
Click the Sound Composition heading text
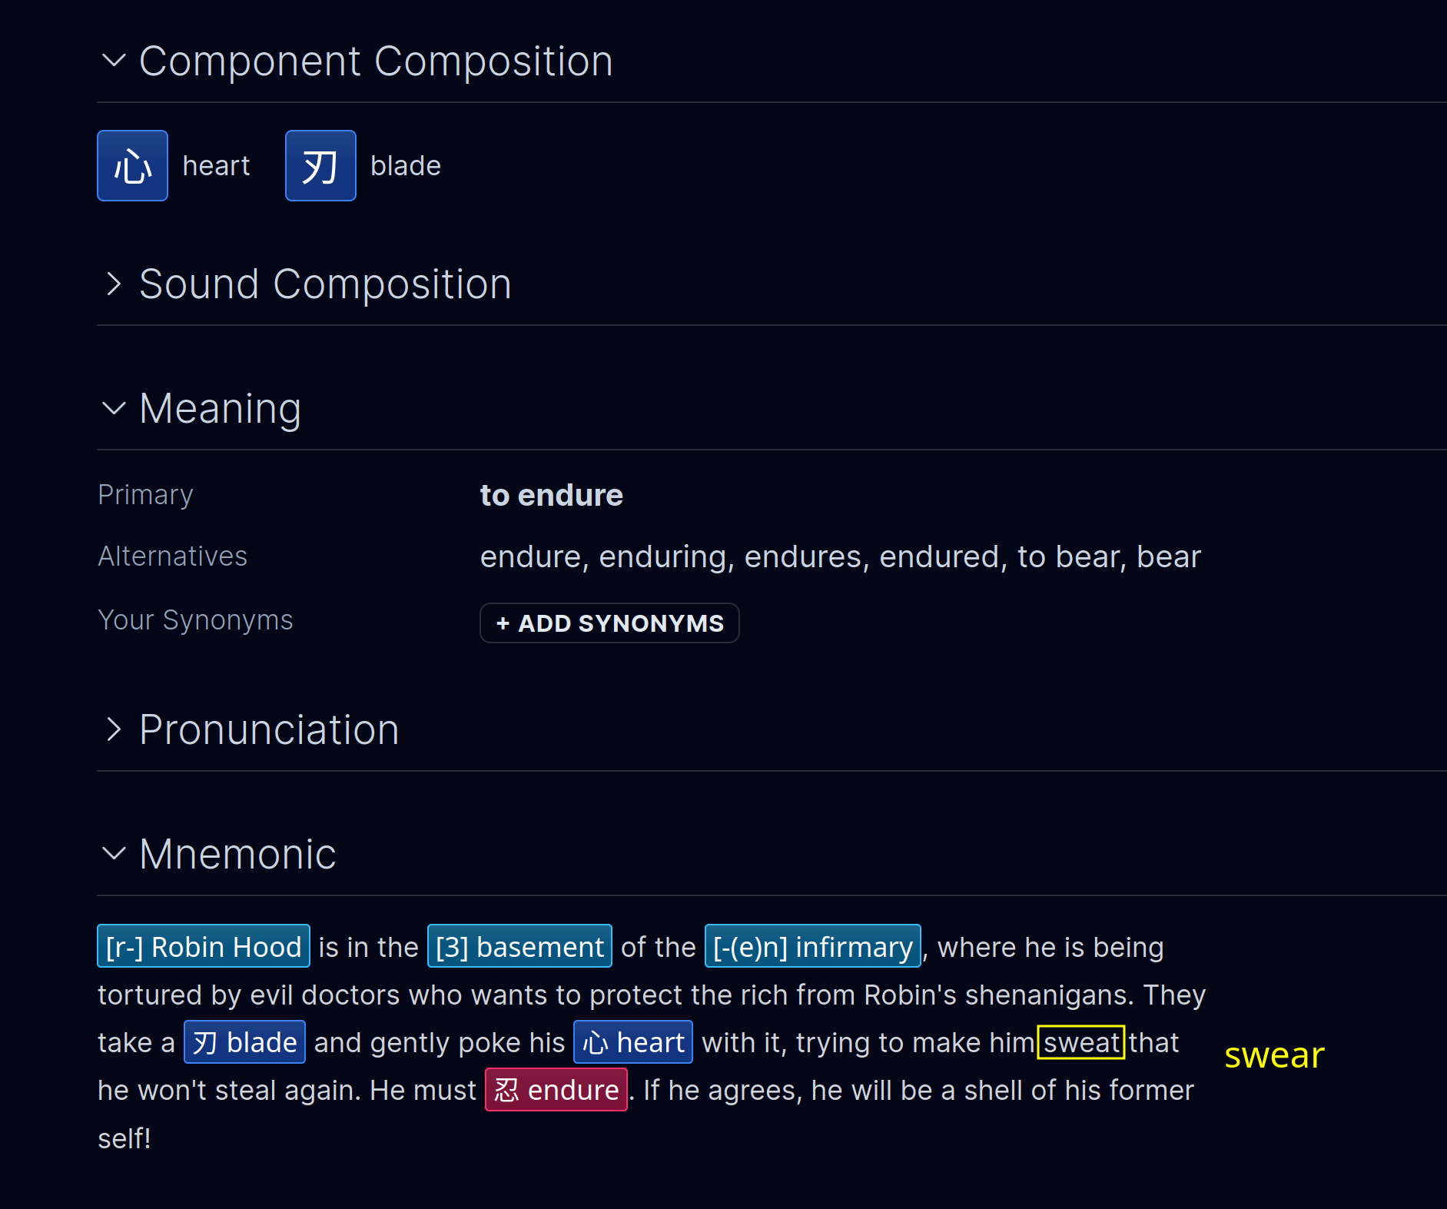point(325,284)
